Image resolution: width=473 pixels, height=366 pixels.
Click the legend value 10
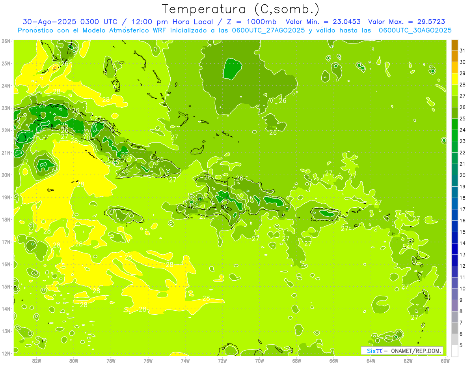click(x=462, y=289)
